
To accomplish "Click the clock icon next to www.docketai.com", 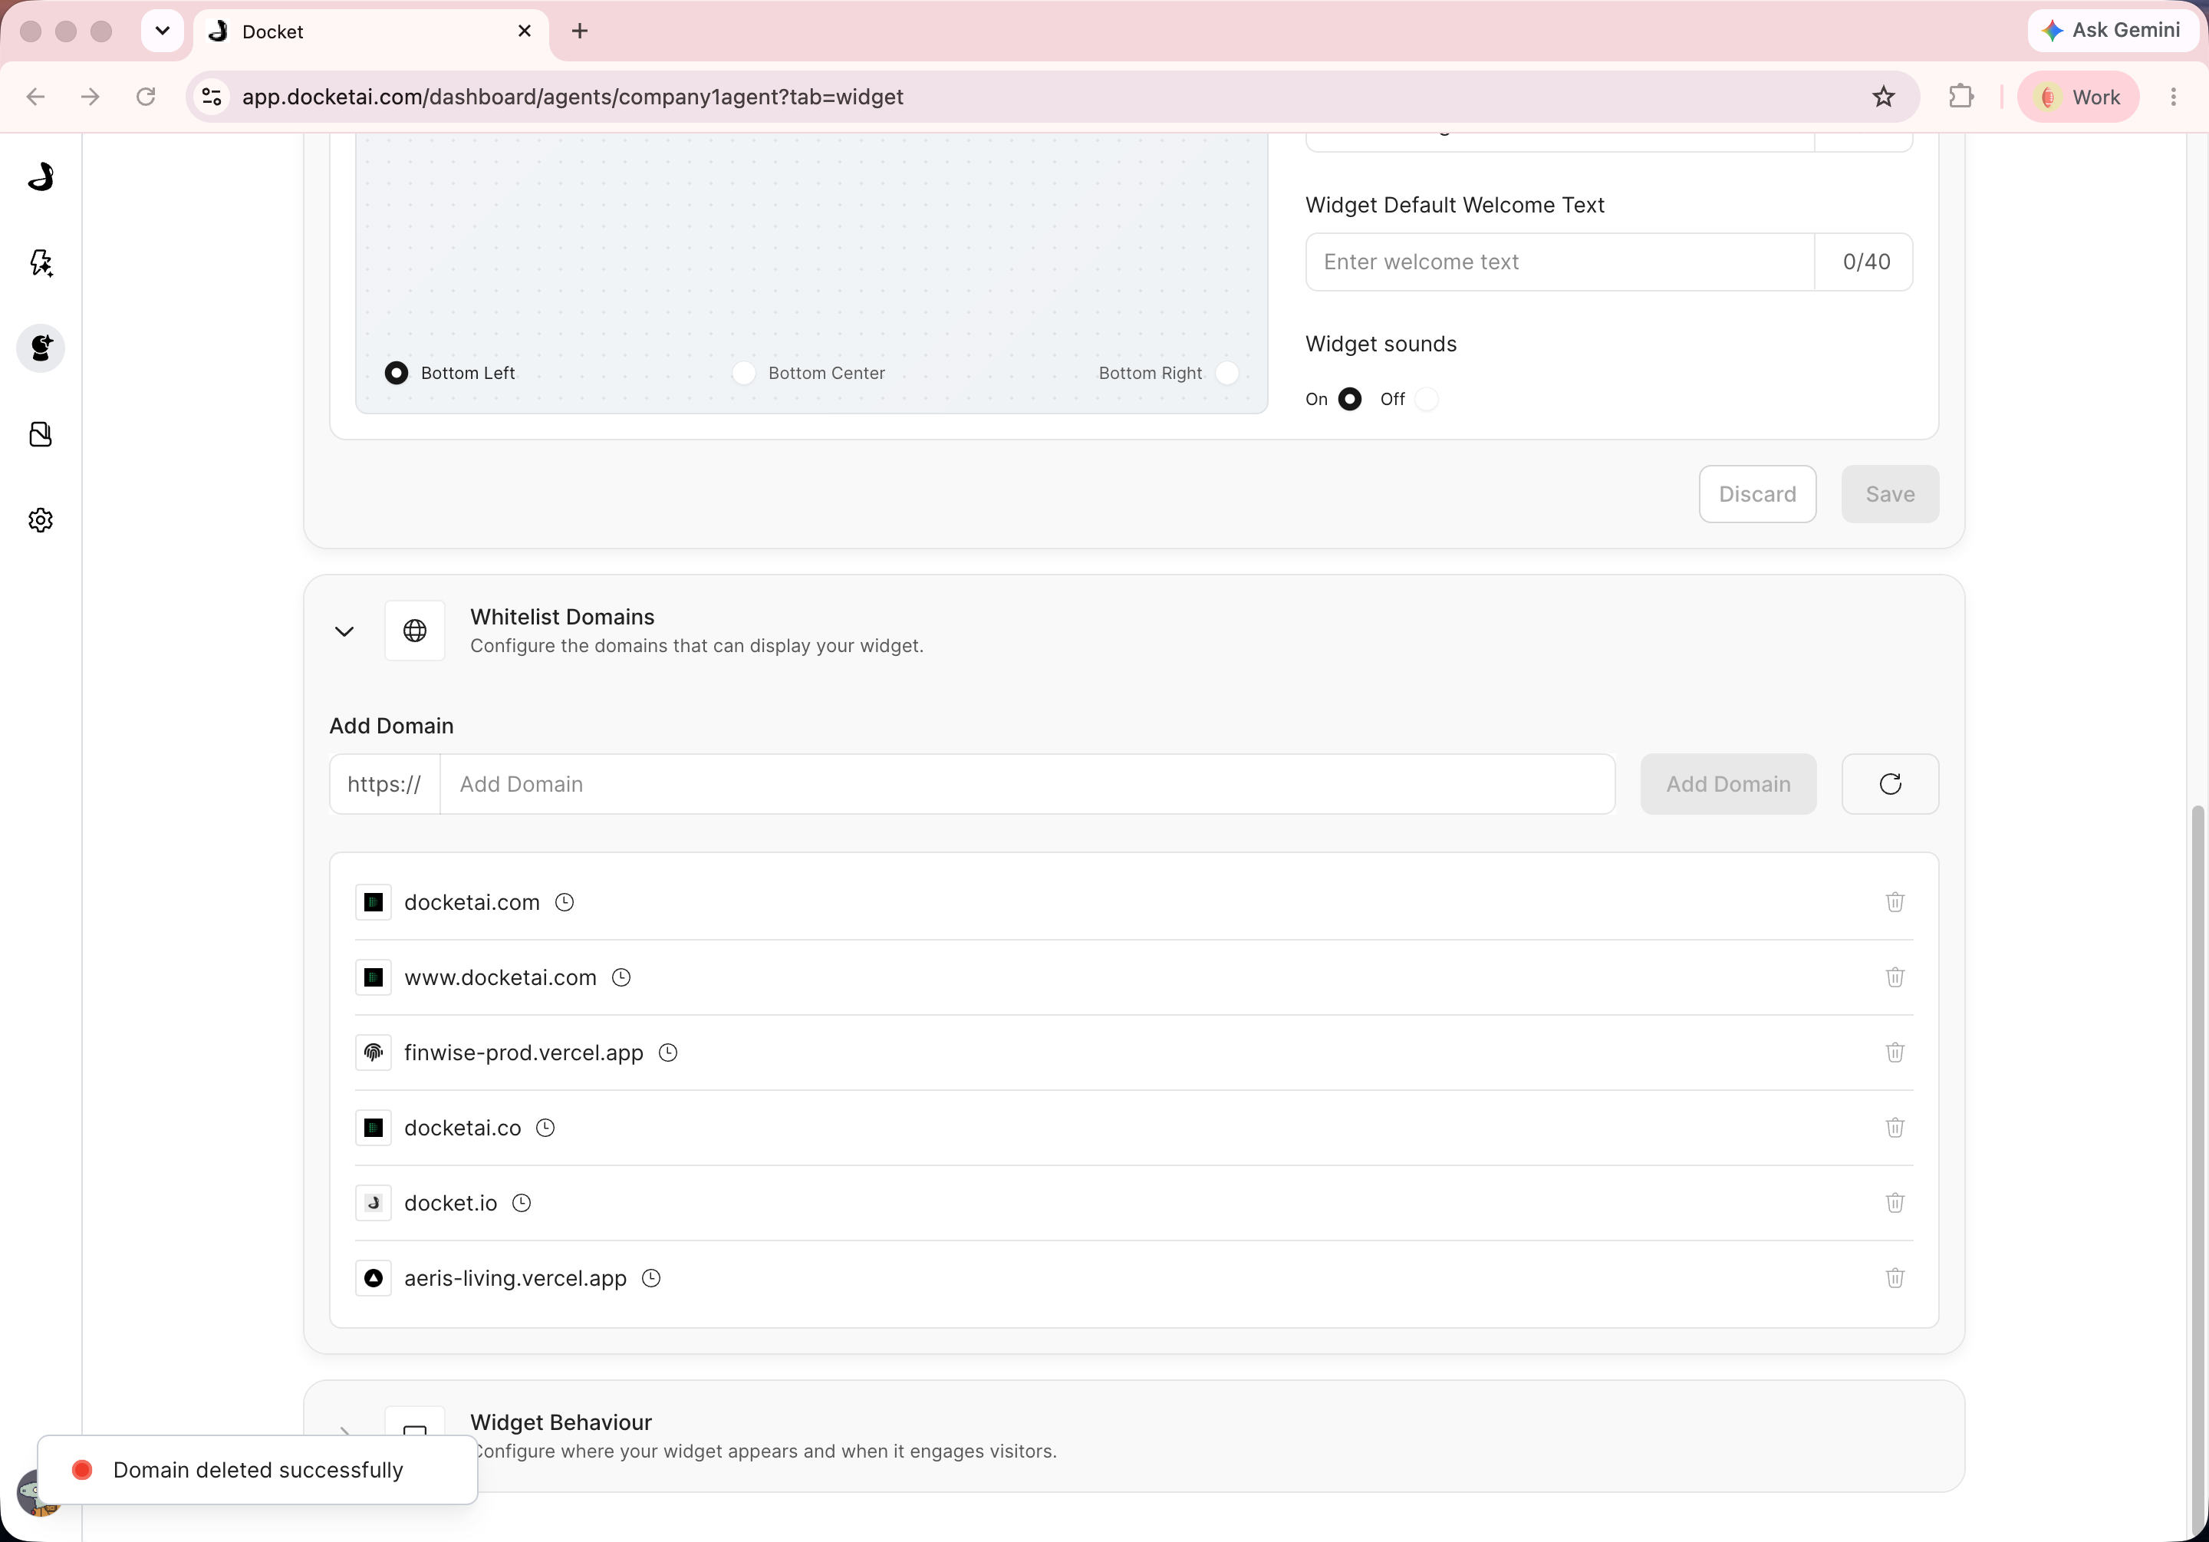I will pyautogui.click(x=621, y=977).
